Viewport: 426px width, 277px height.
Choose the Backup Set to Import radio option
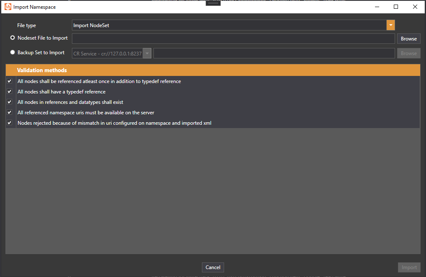coord(13,53)
